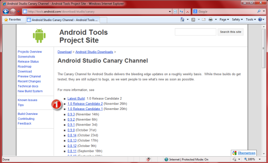Open the Safety menu

237,20
